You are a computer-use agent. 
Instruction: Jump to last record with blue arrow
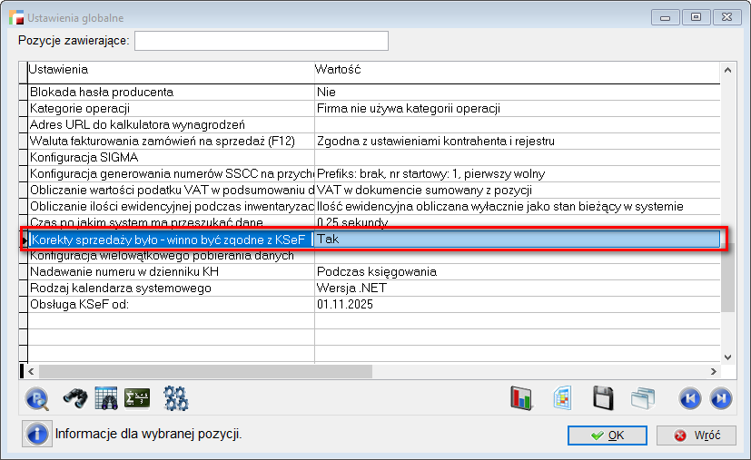pyautogui.click(x=720, y=397)
